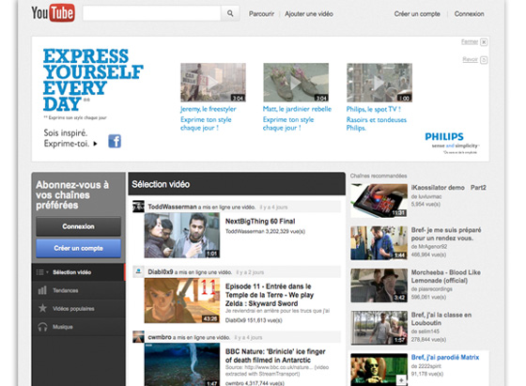The width and height of the screenshot is (526, 386).
Task: Click the sidebar Connexion button
Action: click(x=78, y=226)
